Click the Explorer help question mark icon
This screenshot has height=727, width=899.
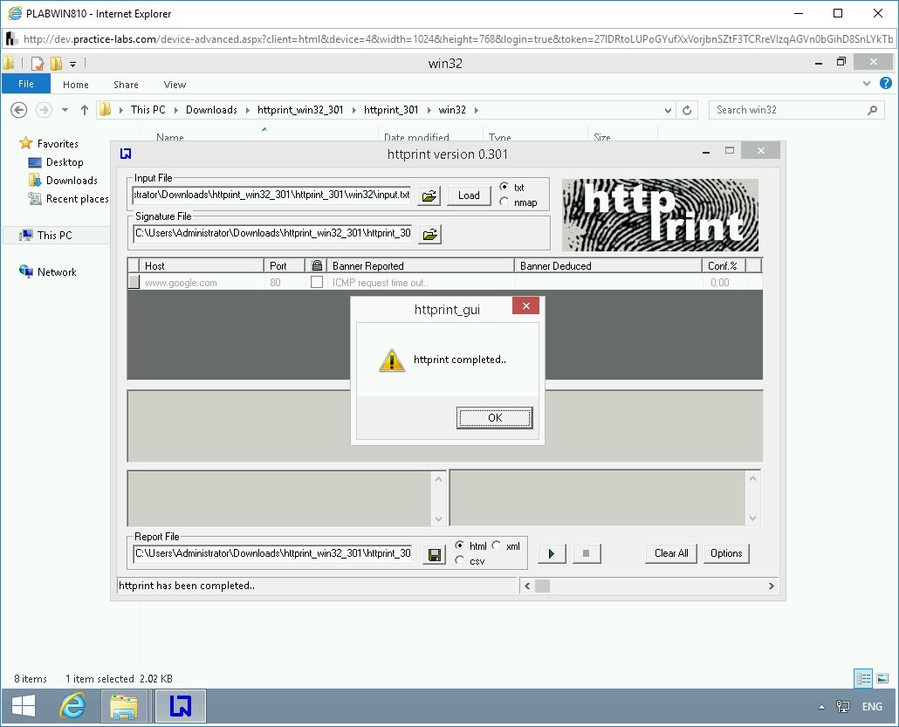[886, 84]
